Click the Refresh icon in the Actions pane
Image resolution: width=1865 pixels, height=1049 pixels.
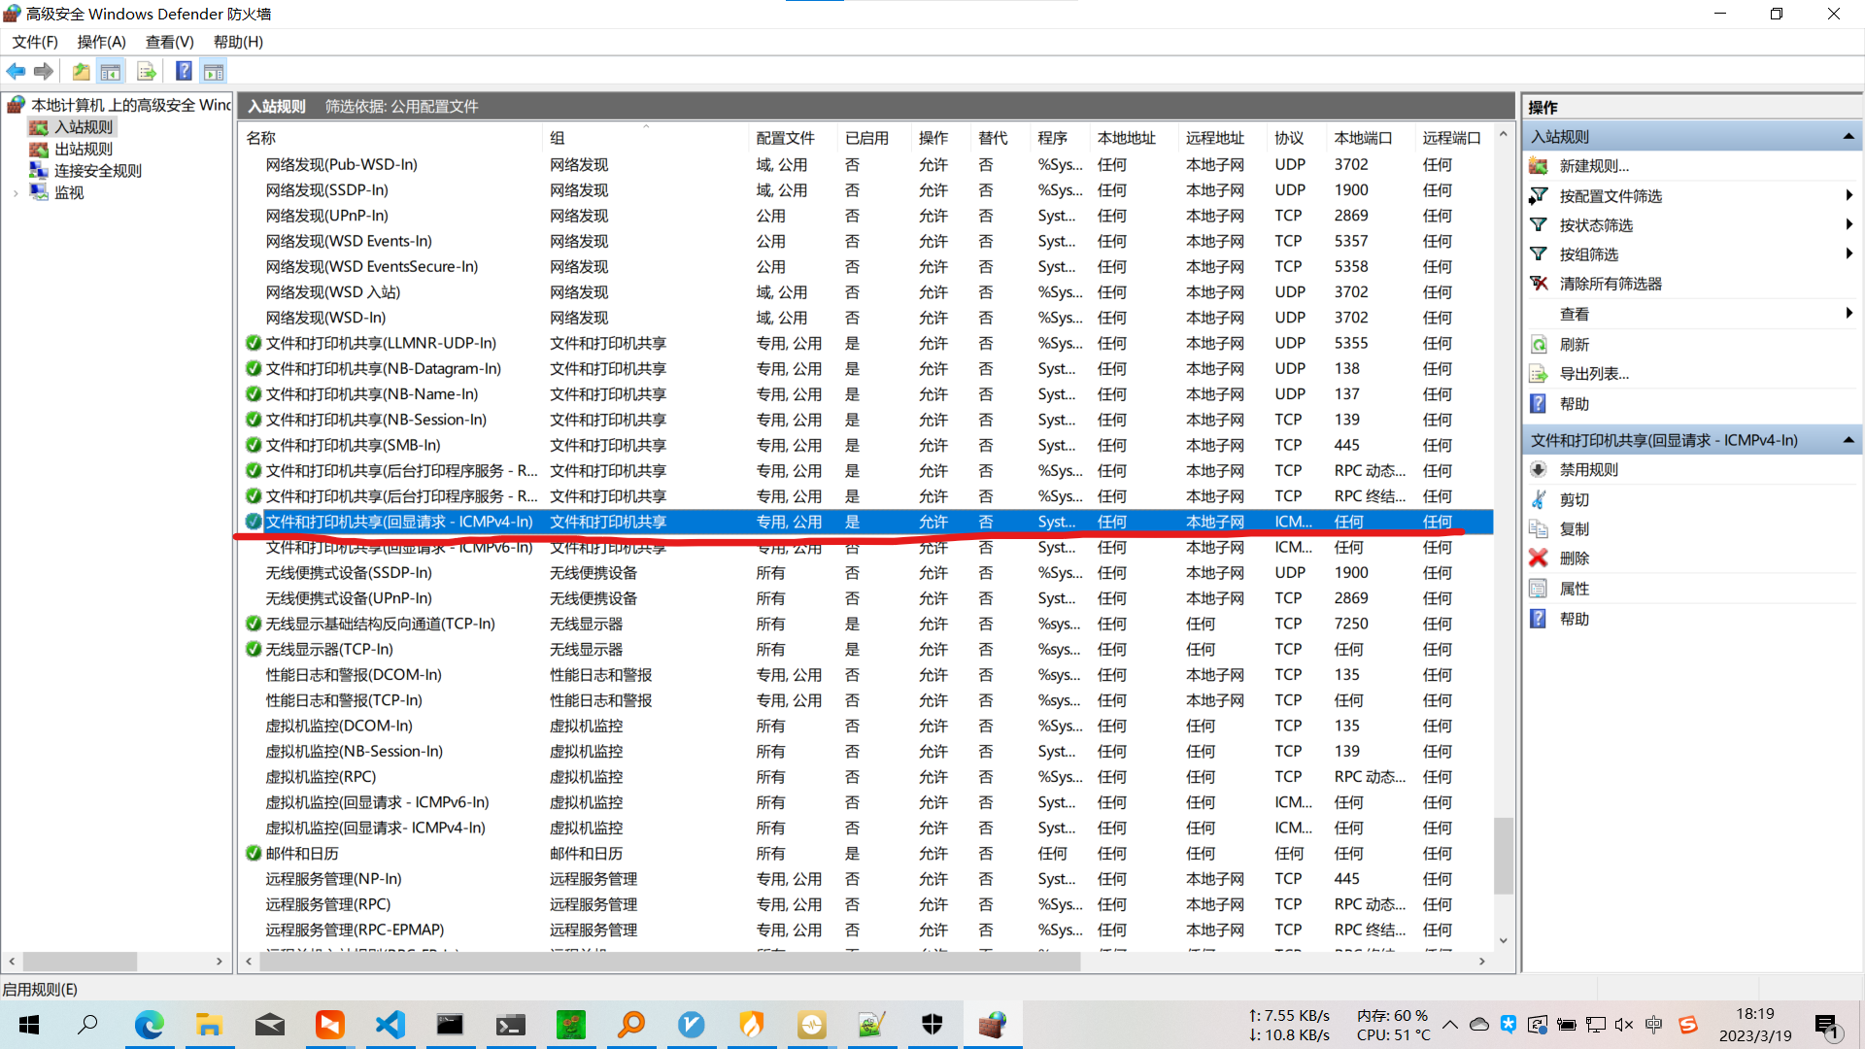pos(1539,345)
